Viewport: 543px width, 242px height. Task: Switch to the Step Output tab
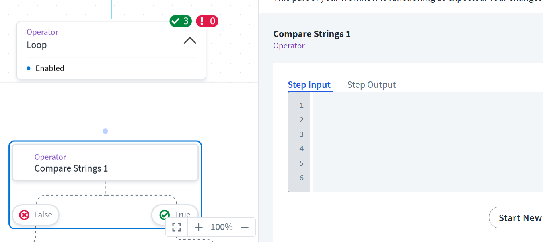(371, 85)
